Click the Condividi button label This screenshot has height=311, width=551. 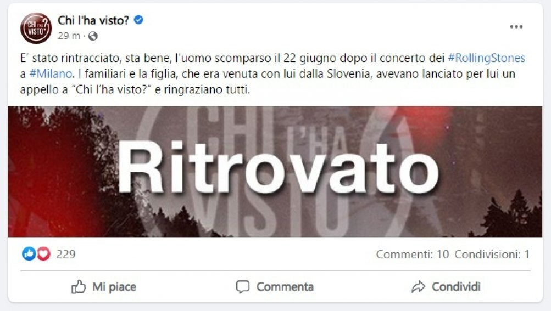[456, 287]
